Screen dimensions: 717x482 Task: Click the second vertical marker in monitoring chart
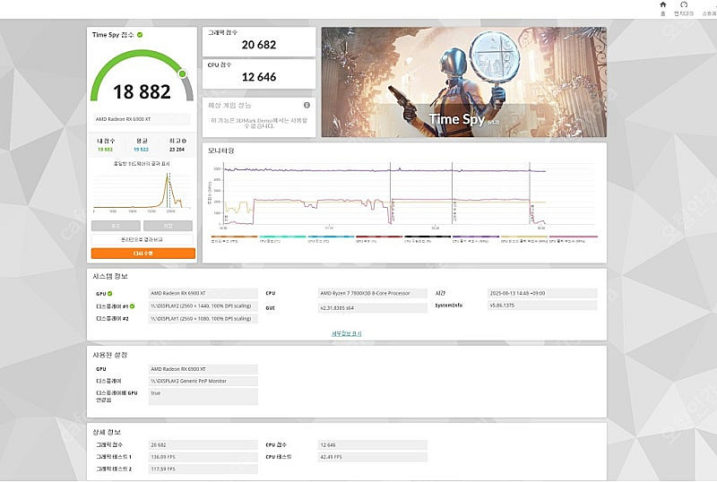(453, 193)
